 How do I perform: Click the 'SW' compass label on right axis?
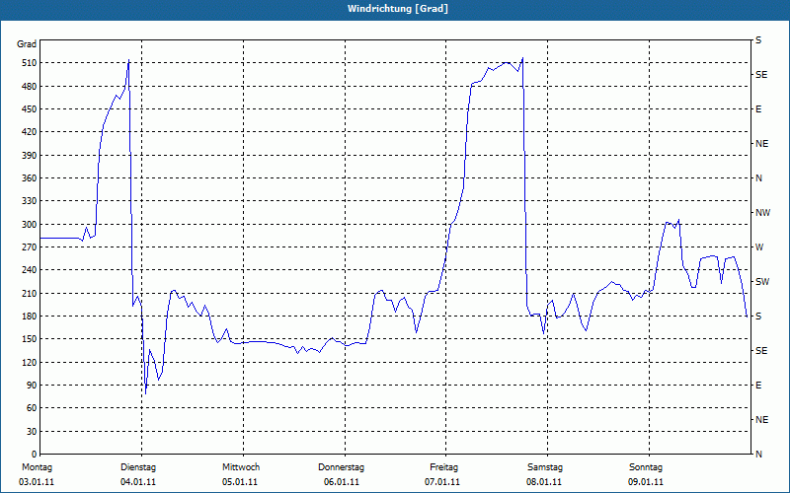762,282
